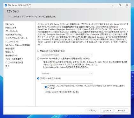134x118 pixels.
Task: Select the インストールの進行状況 step in the sidebar
Action: point(14,63)
